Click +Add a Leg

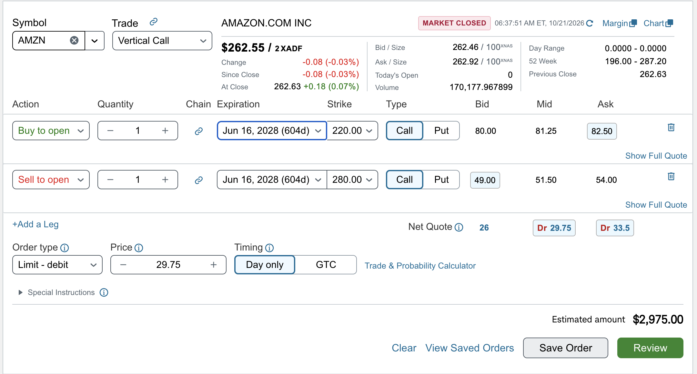pyautogui.click(x=35, y=224)
